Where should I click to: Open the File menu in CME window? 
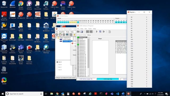coord(57,32)
